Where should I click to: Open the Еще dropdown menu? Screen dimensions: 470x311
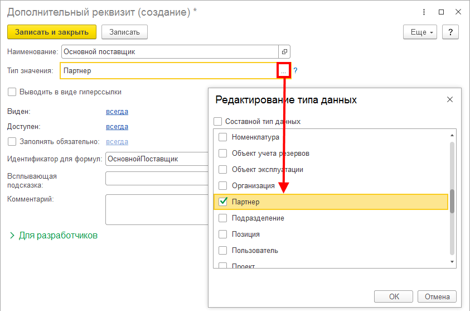tap(419, 32)
